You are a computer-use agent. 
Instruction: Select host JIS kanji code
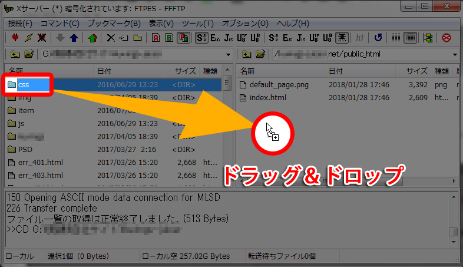tap(301, 38)
